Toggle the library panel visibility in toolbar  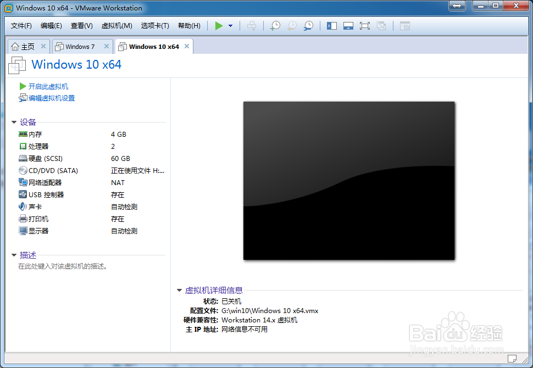[332, 25]
